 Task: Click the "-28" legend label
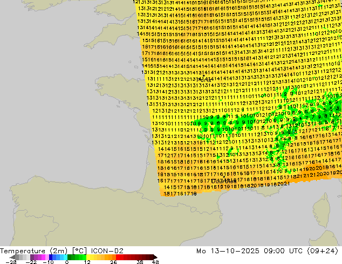pyautogui.click(x=11, y=262)
